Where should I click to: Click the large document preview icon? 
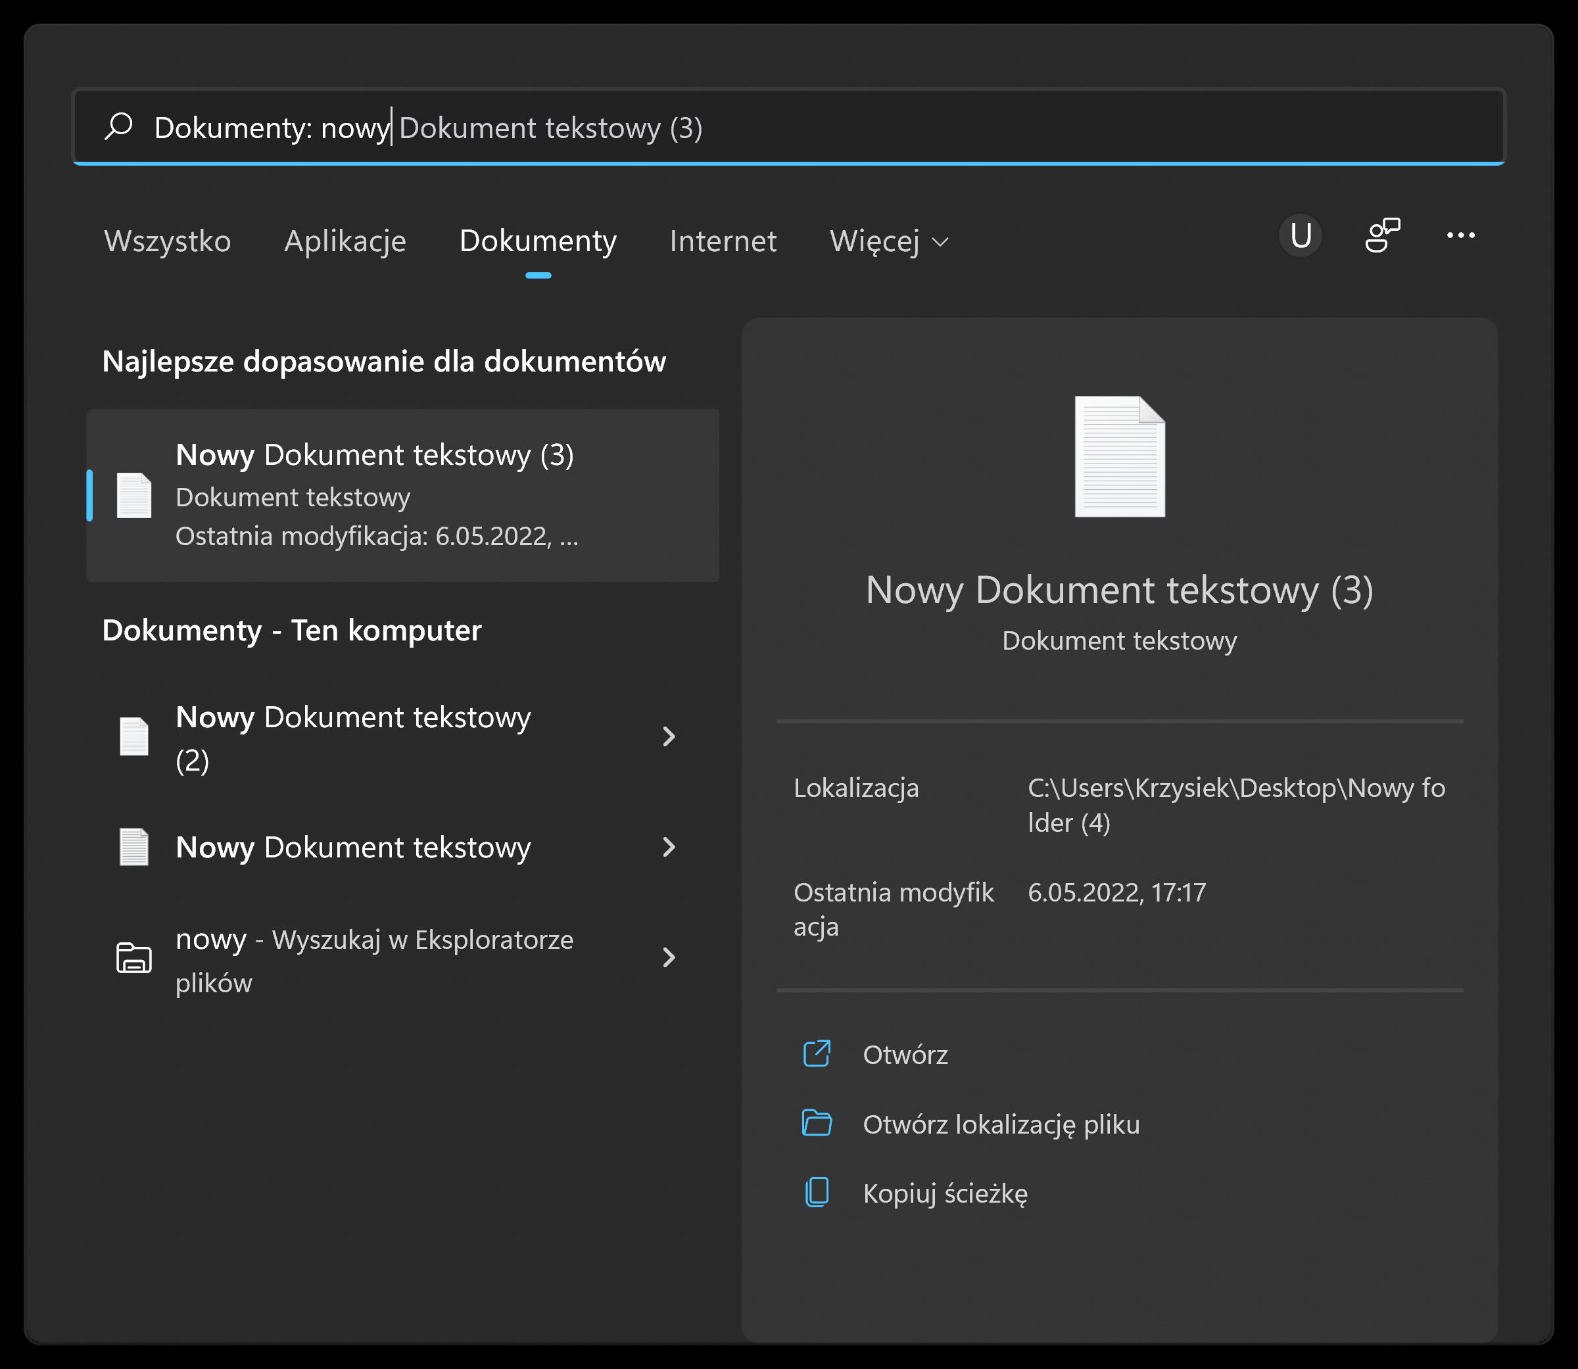click(1119, 457)
